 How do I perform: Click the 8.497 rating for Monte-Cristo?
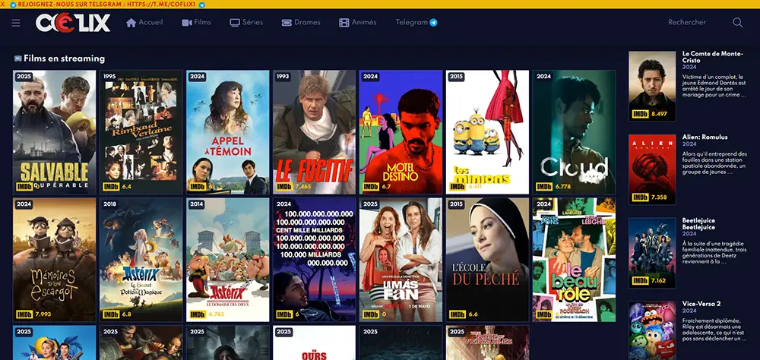pyautogui.click(x=659, y=114)
